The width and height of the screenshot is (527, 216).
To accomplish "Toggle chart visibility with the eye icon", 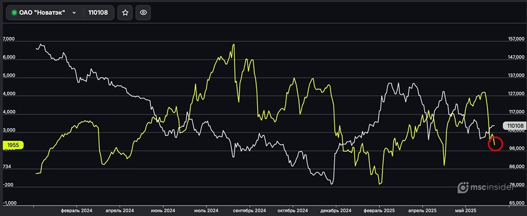I will (143, 13).
